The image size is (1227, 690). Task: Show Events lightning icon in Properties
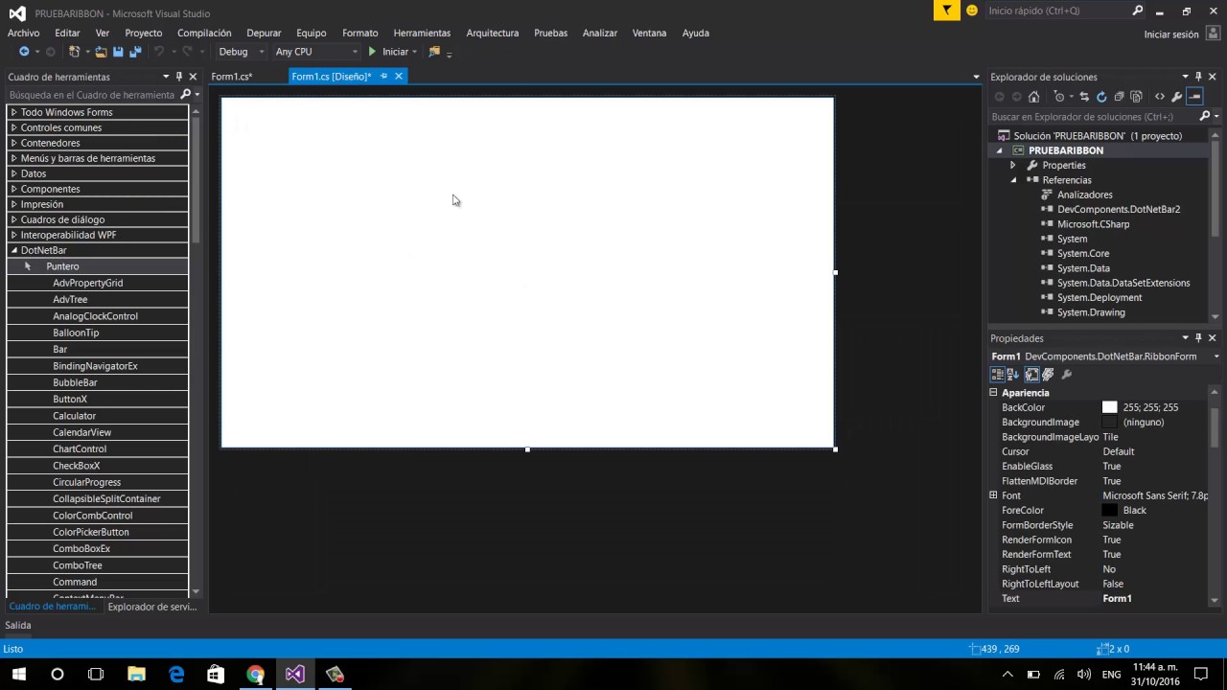point(1048,375)
